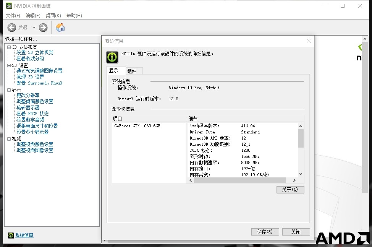The width and height of the screenshot is (372, 247).
Task: Click the CUDA 核心 1280 row
Action: [x=243, y=150]
